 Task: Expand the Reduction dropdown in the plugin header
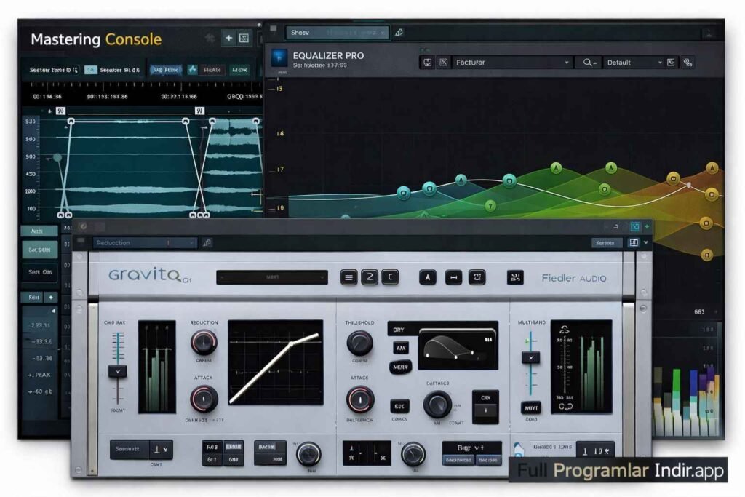pyautogui.click(x=142, y=243)
